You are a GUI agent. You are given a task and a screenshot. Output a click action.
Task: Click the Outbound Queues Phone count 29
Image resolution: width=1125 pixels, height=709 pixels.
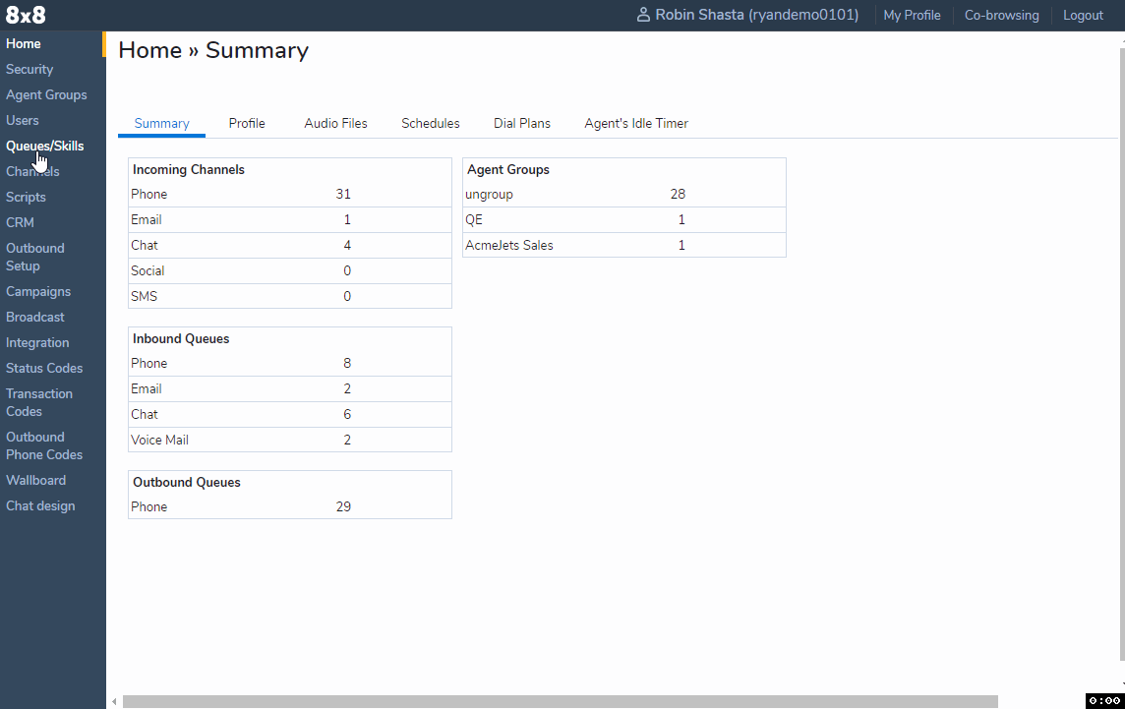click(343, 507)
